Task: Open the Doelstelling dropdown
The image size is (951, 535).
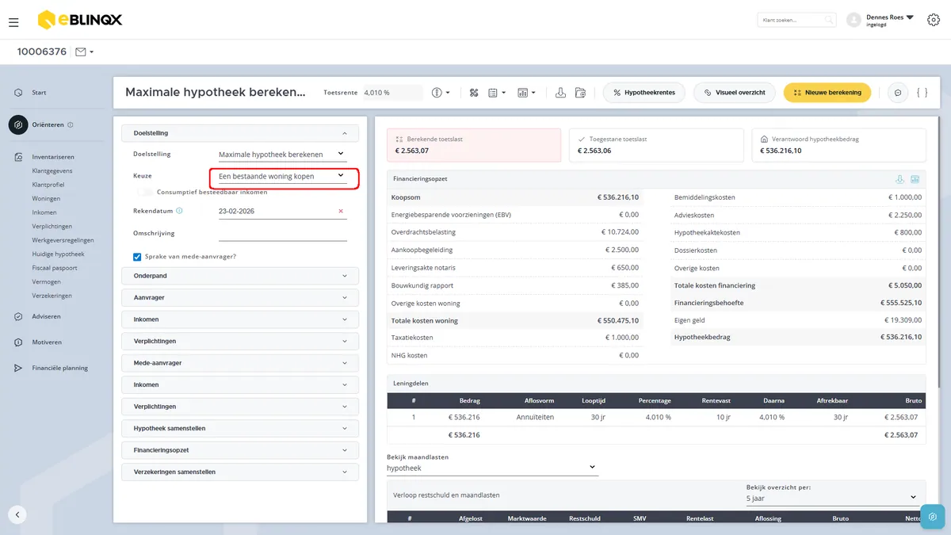Action: [x=282, y=154]
